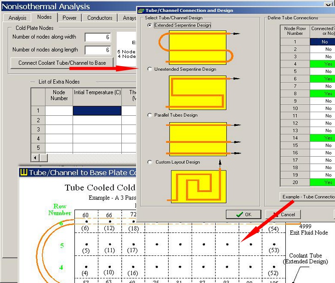Click Tube/Channel Connection dialog title icon

[141, 11]
